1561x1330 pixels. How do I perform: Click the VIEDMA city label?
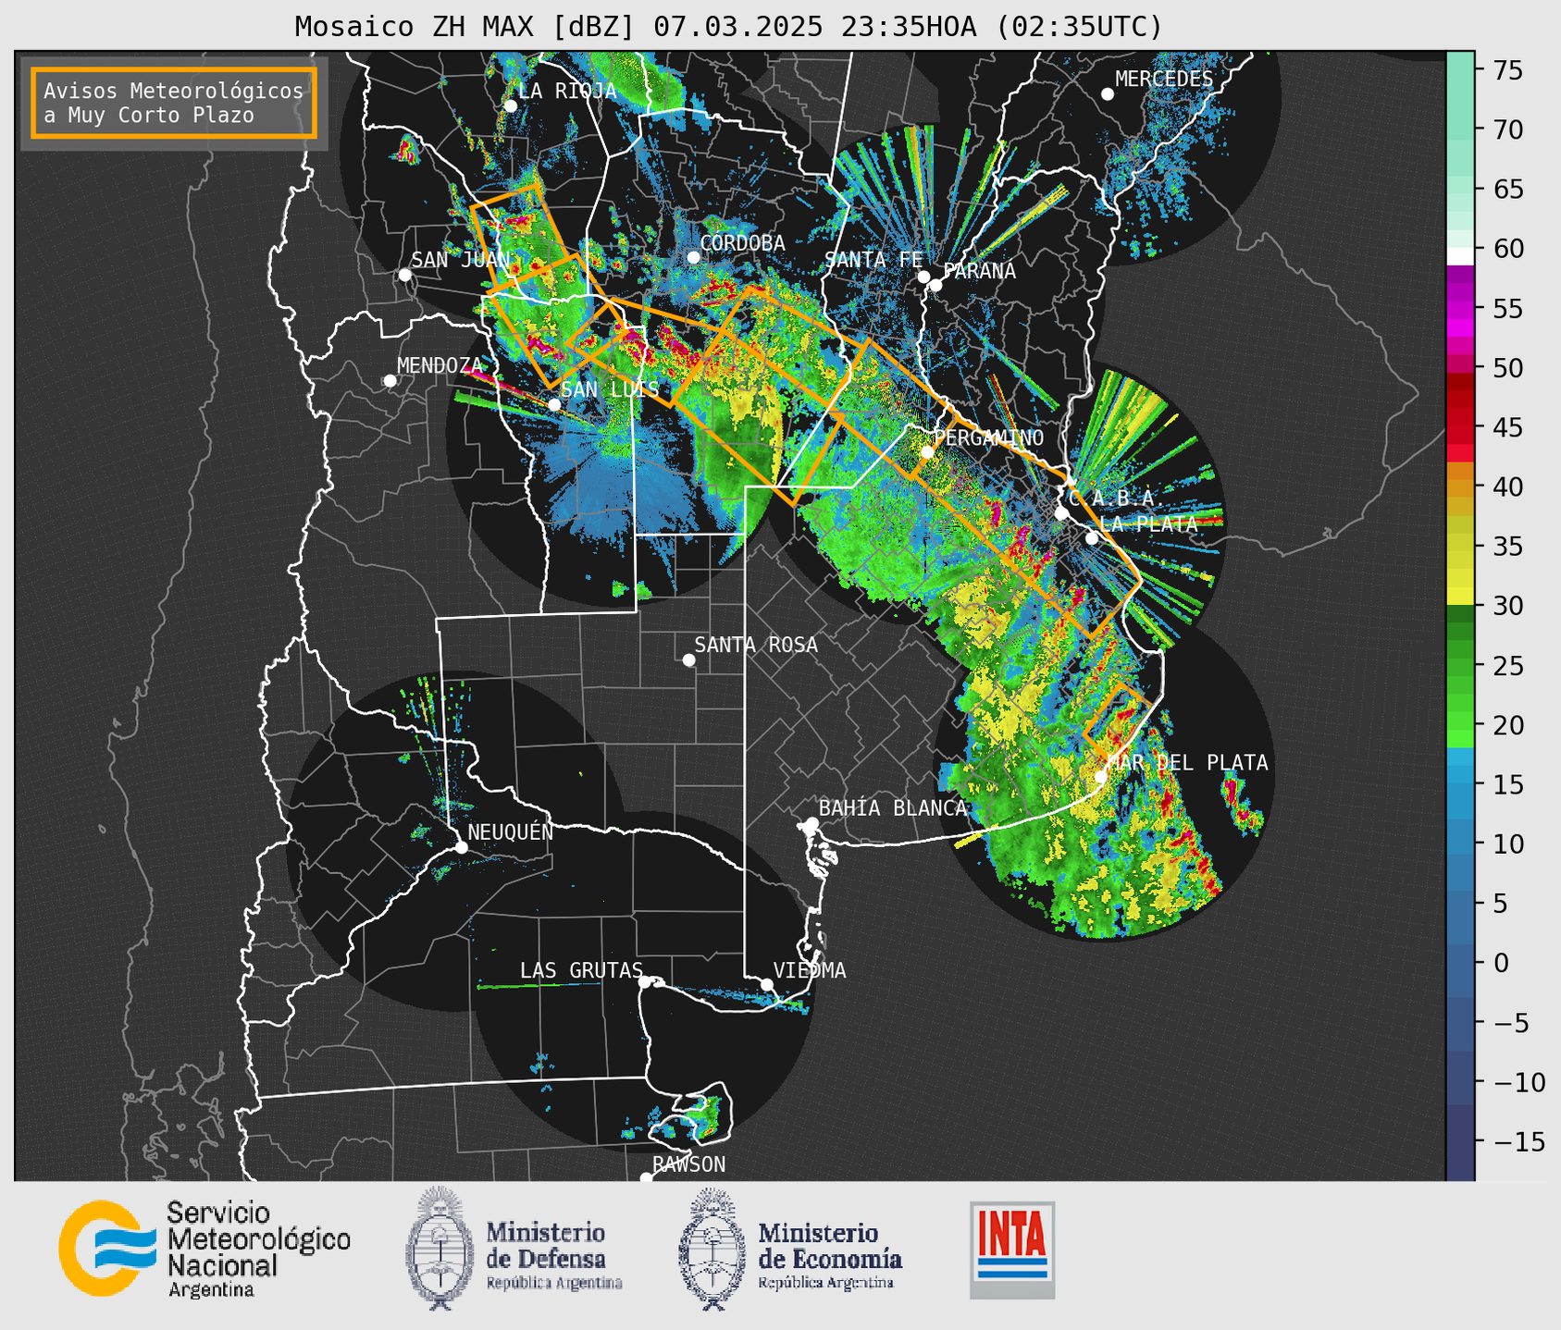[x=810, y=970]
